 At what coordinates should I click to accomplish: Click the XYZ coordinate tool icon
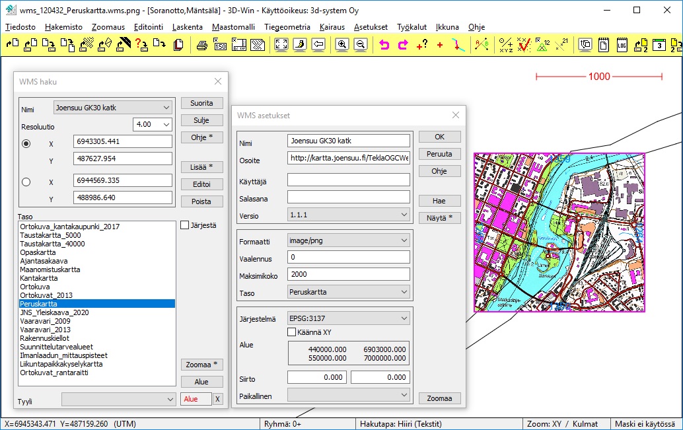click(x=506, y=44)
